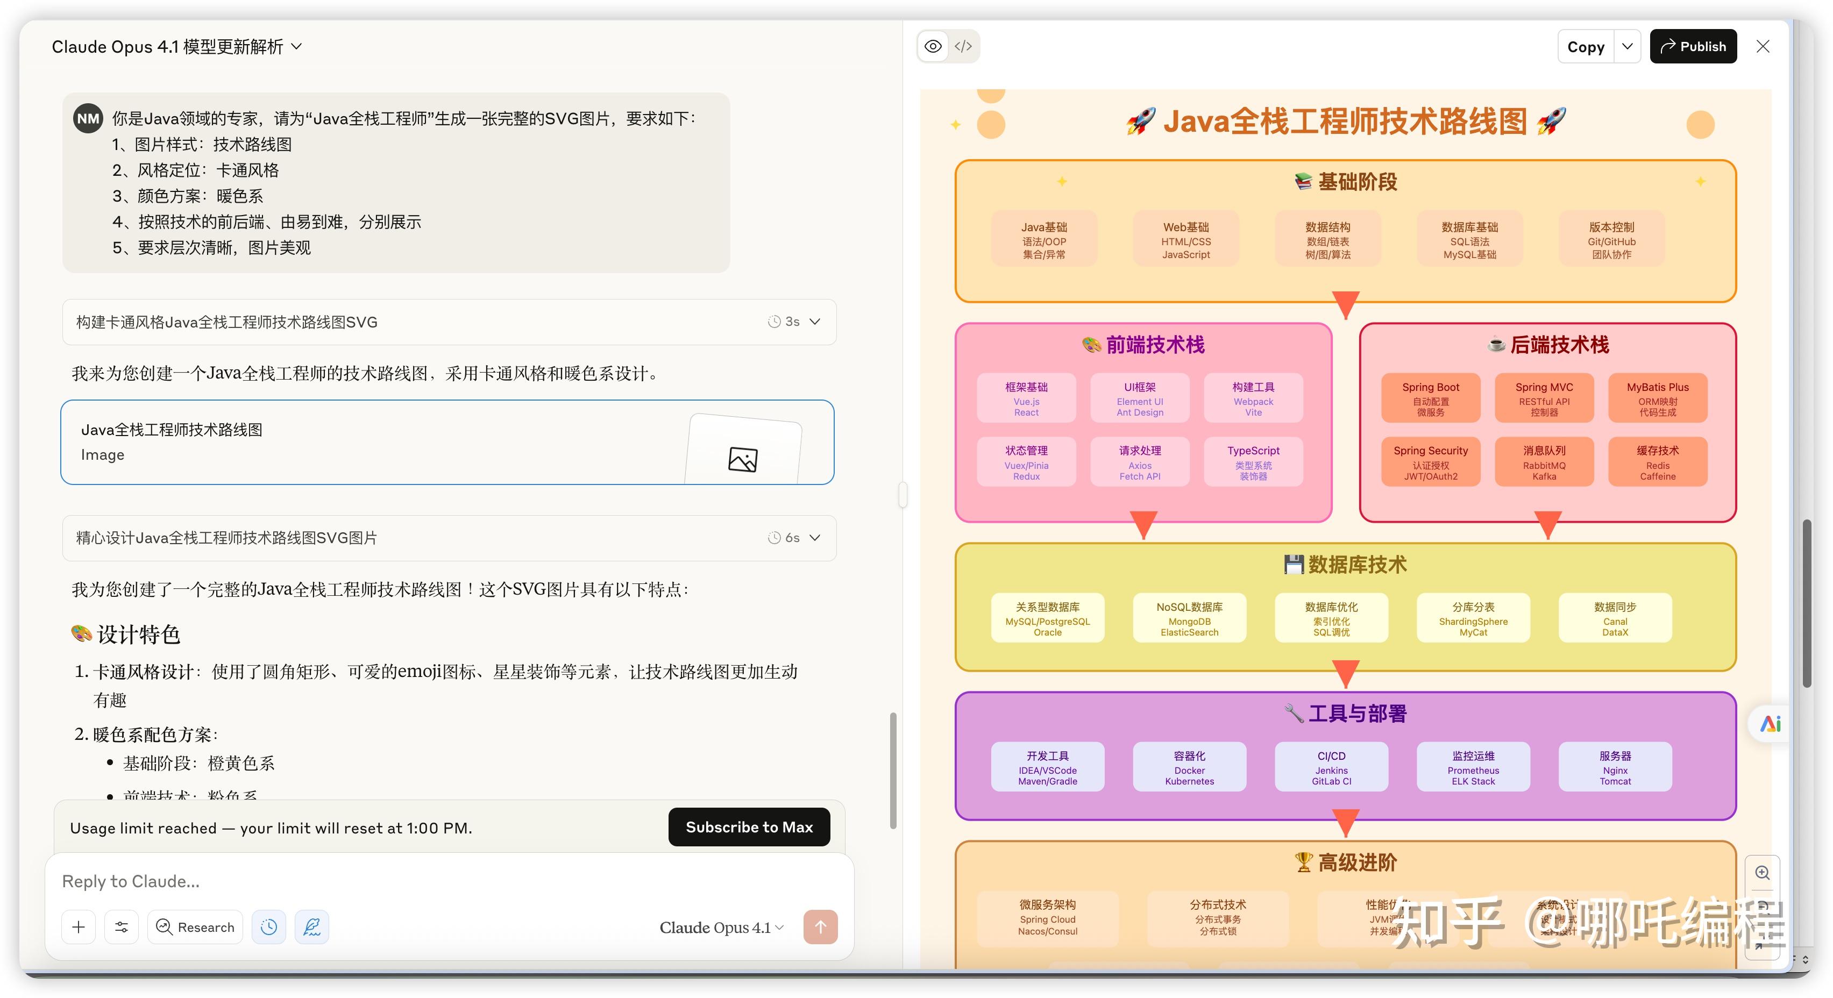Open the zoom magnifier on the artifact preview
This screenshot has height=998, width=1833.
1763,873
